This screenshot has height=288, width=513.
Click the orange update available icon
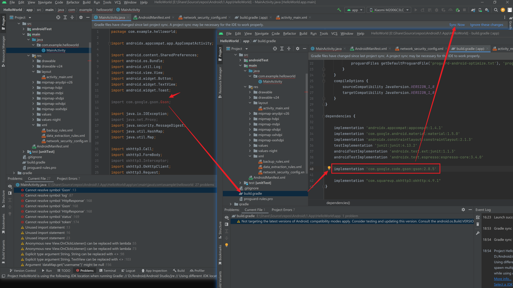pyautogui.click(x=503, y=10)
